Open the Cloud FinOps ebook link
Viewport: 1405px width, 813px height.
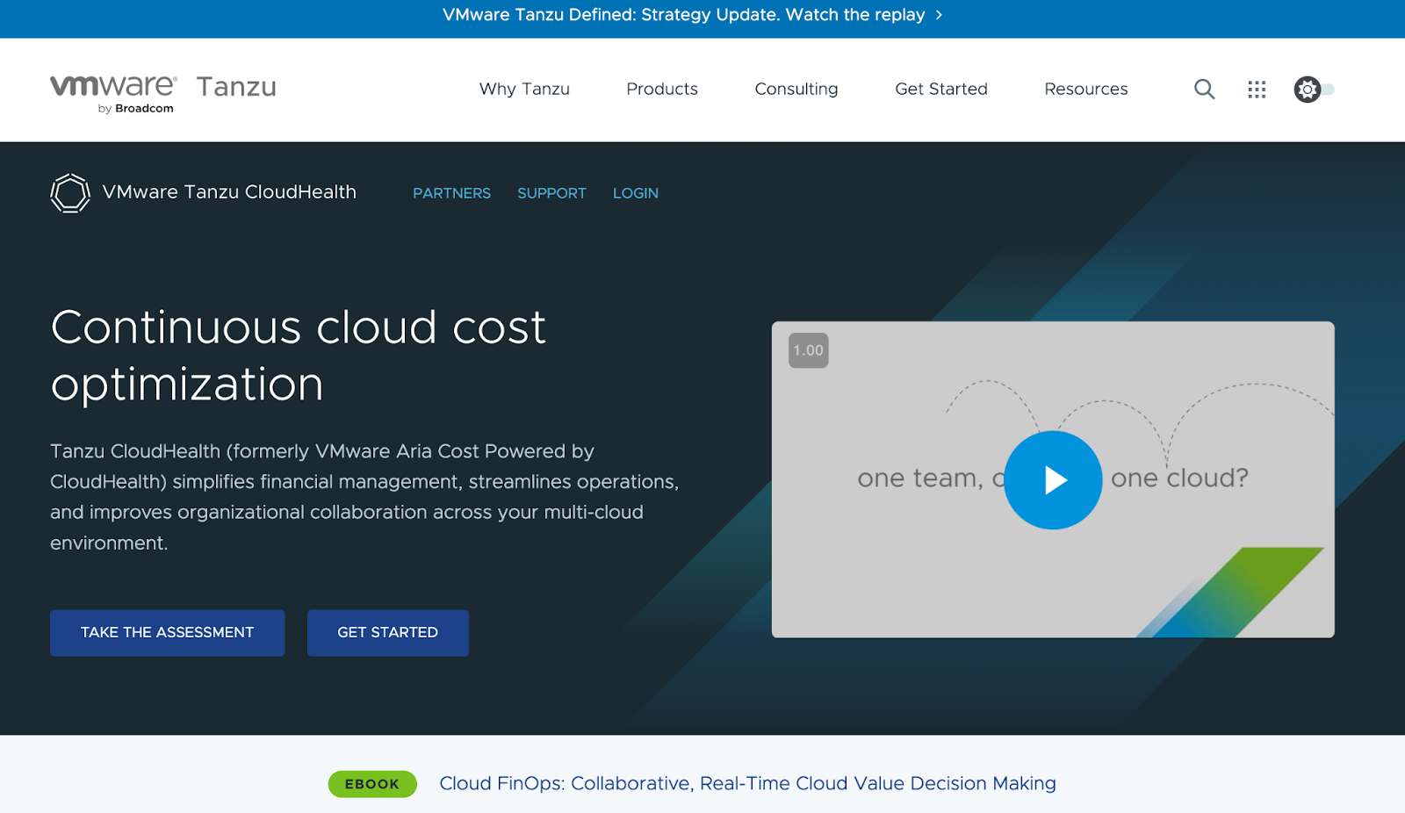coord(747,783)
